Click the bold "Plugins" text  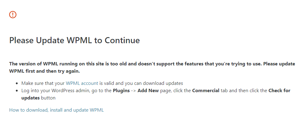[122, 91]
